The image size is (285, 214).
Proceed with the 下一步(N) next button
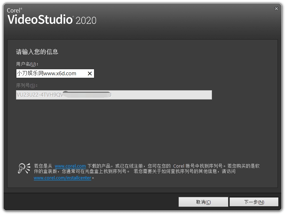pos(254,202)
